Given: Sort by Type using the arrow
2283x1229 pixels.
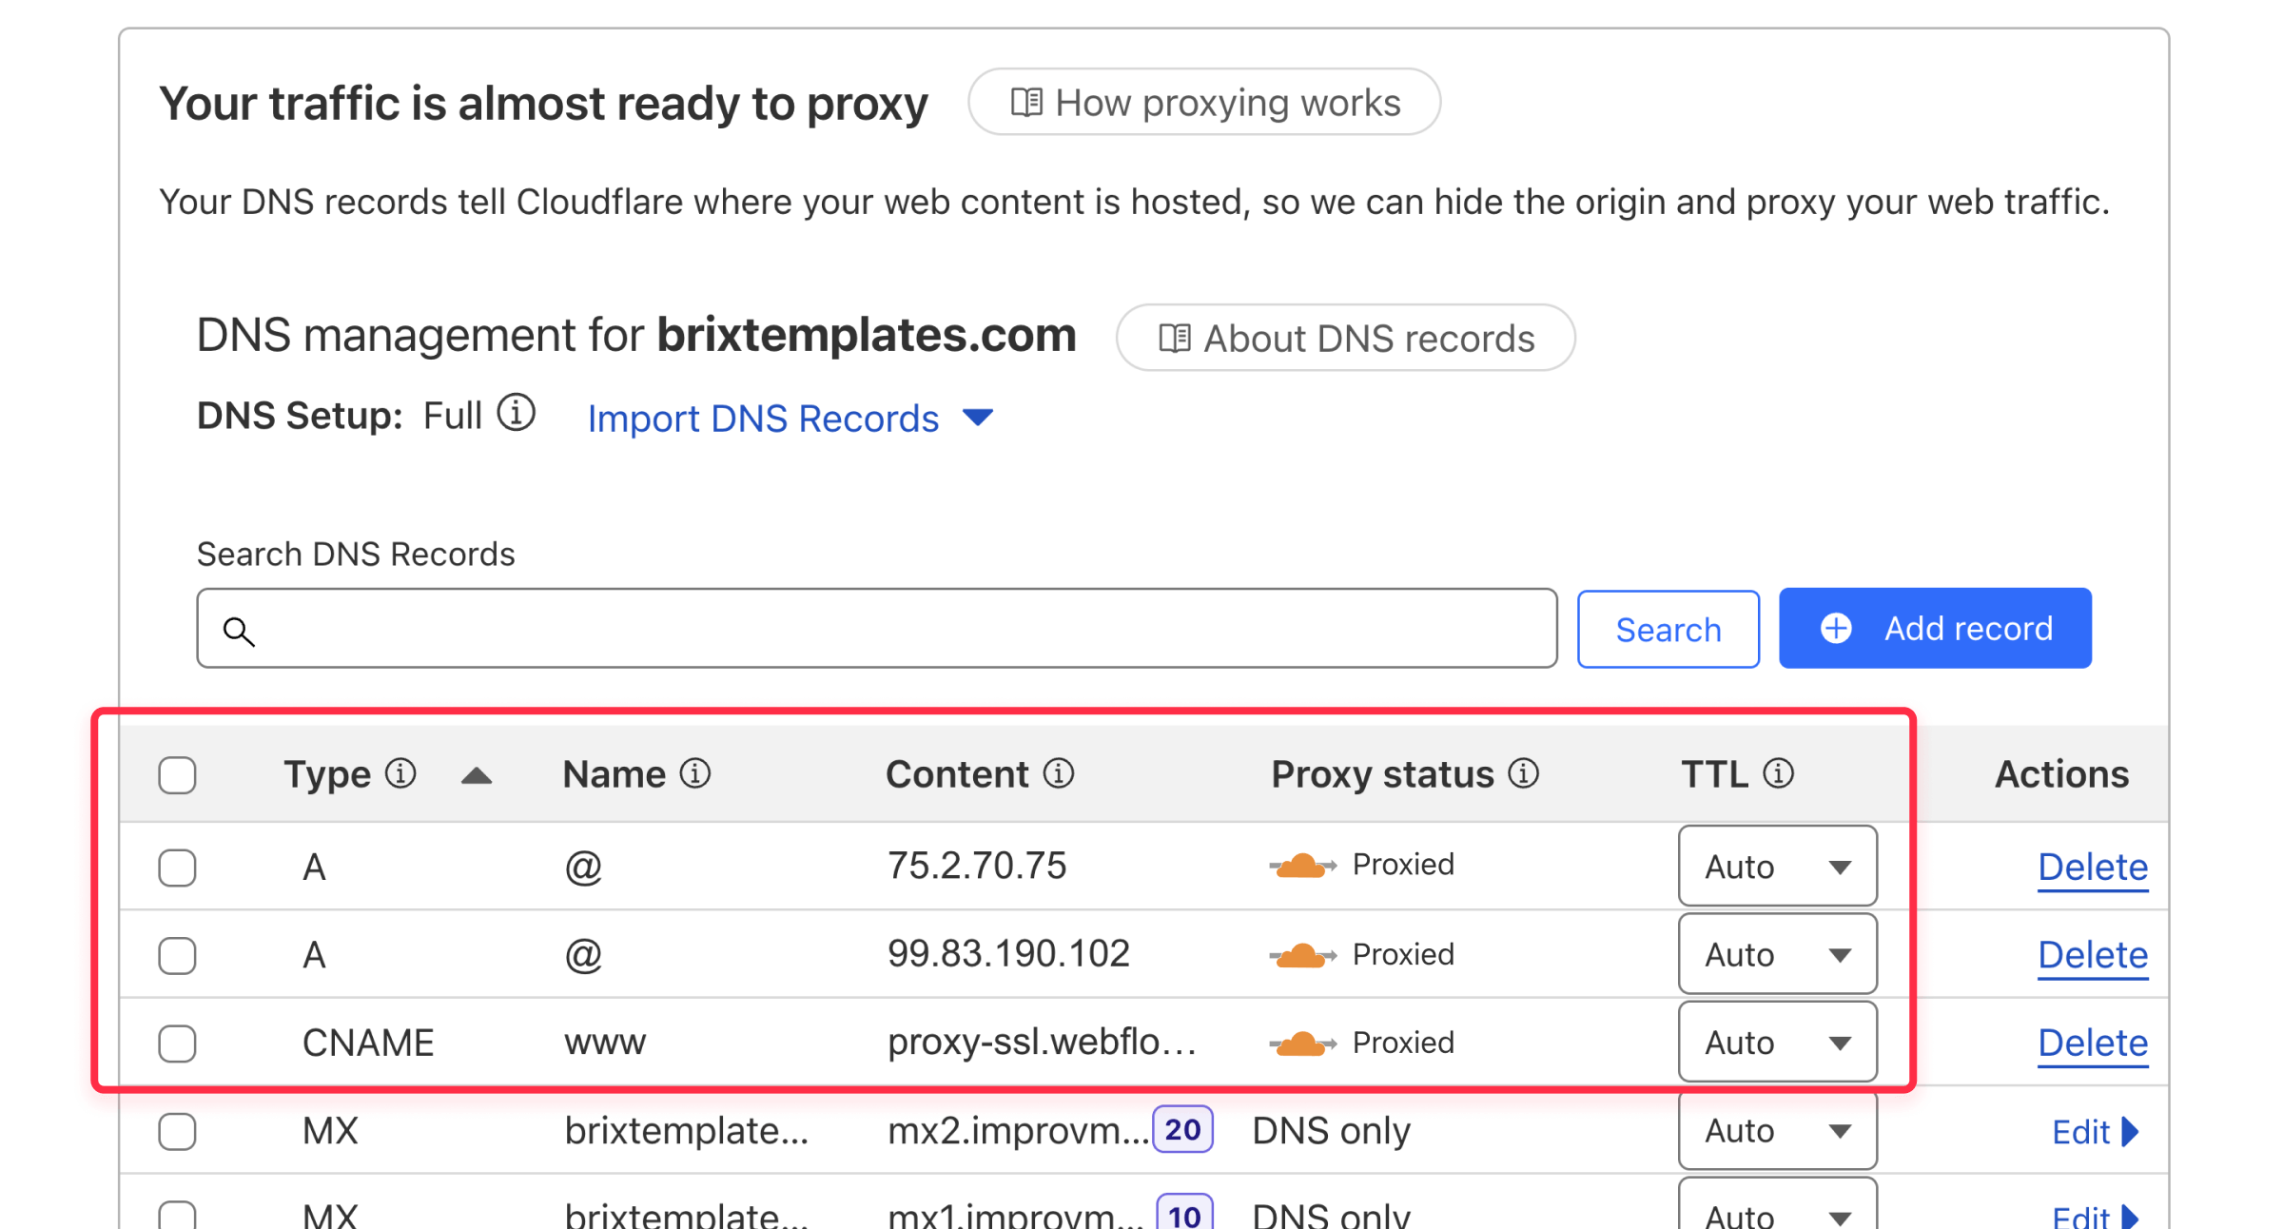Looking at the screenshot, I should pos(477,776).
